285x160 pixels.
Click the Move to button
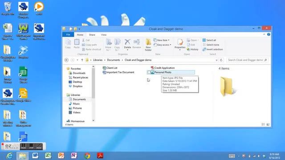108,45
